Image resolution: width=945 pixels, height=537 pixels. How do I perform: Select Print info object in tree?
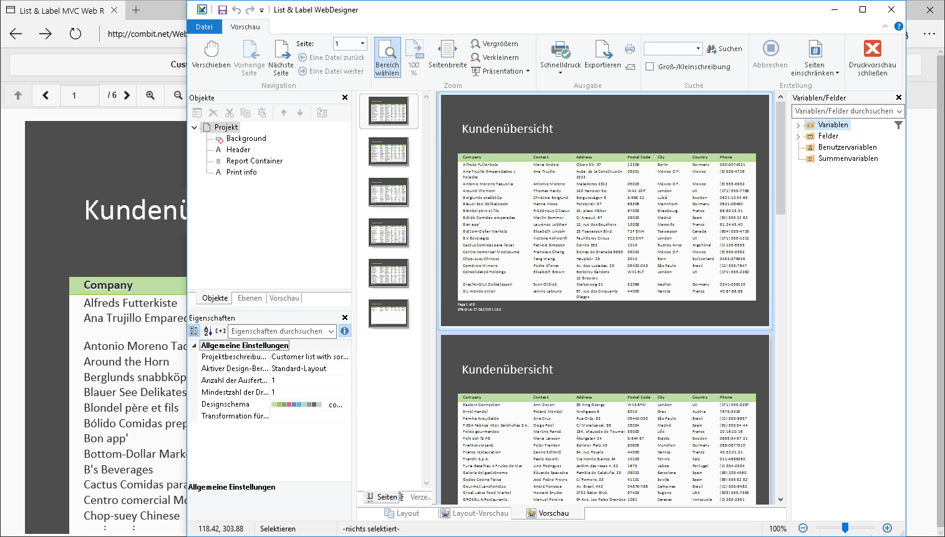(241, 172)
